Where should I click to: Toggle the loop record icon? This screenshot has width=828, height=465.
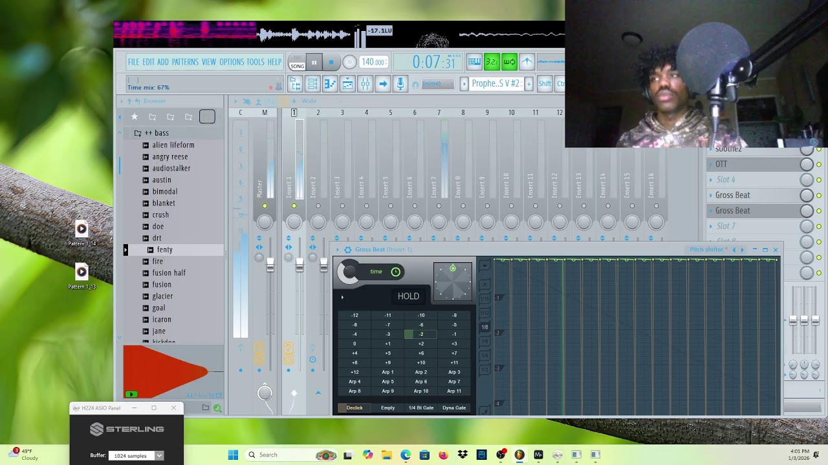click(x=509, y=62)
